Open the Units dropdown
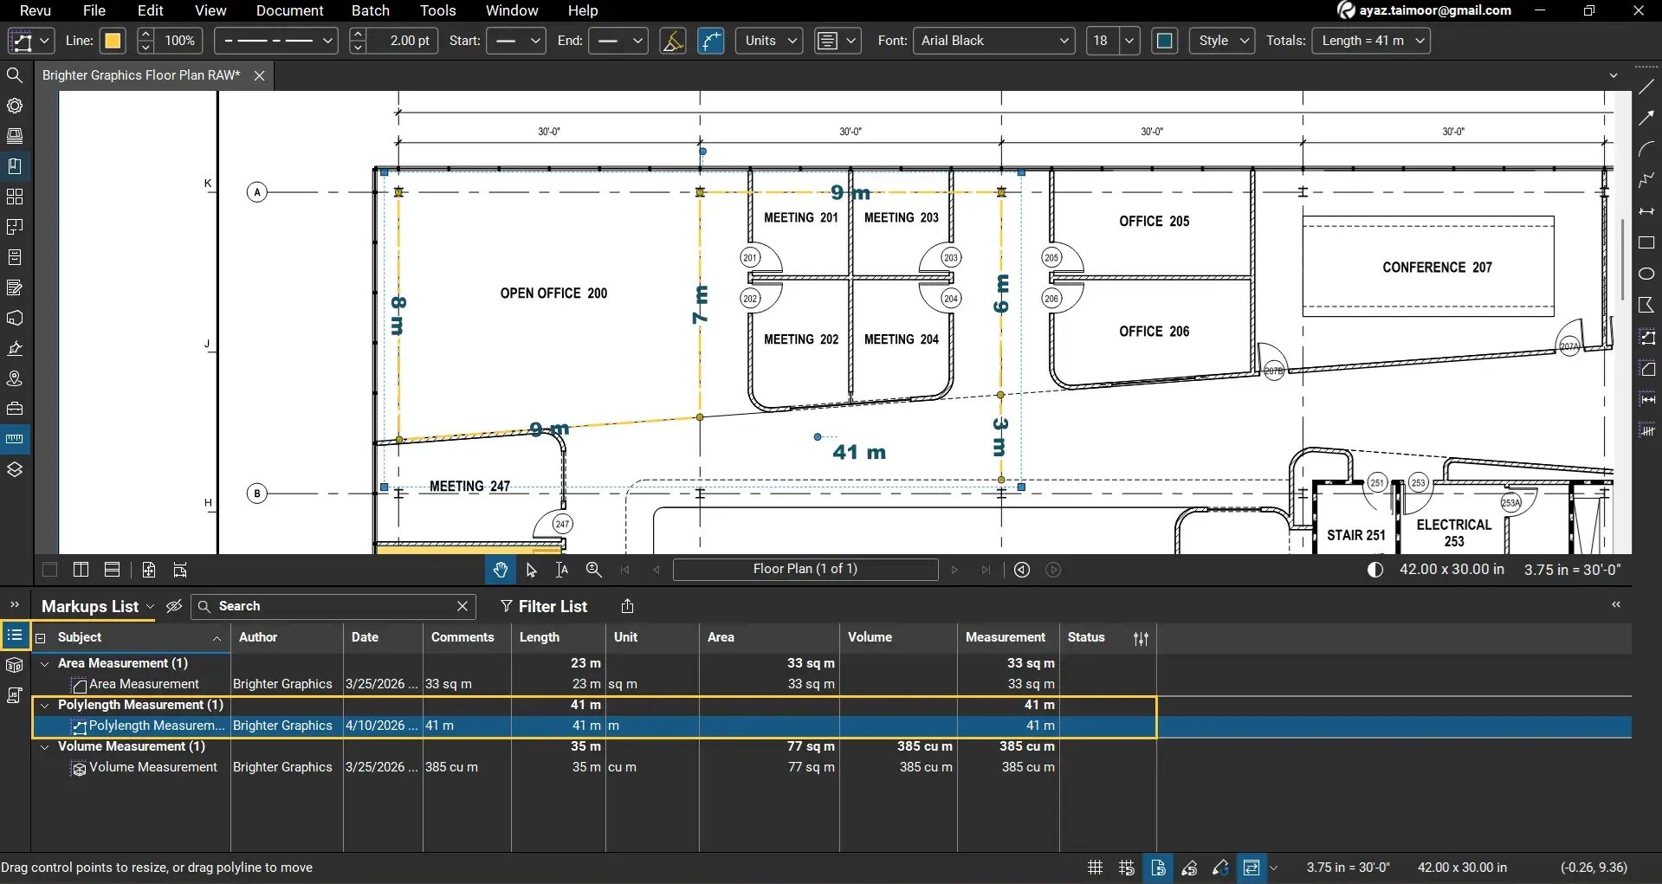The image size is (1662, 884). pos(767,41)
